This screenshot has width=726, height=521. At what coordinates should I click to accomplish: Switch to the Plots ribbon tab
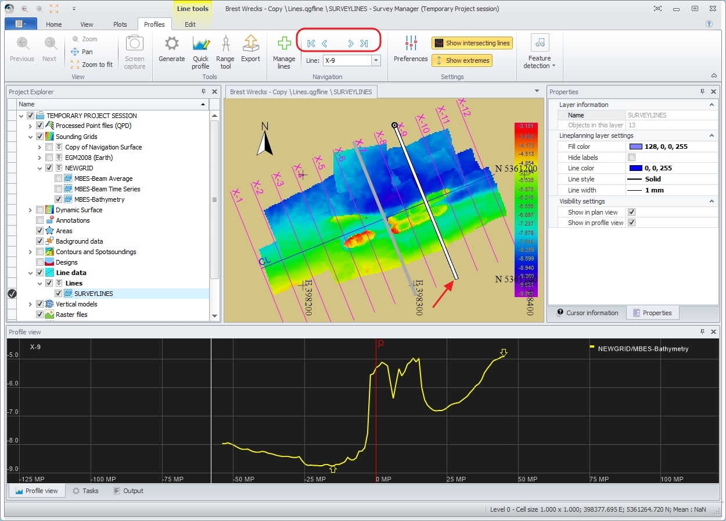pos(120,24)
